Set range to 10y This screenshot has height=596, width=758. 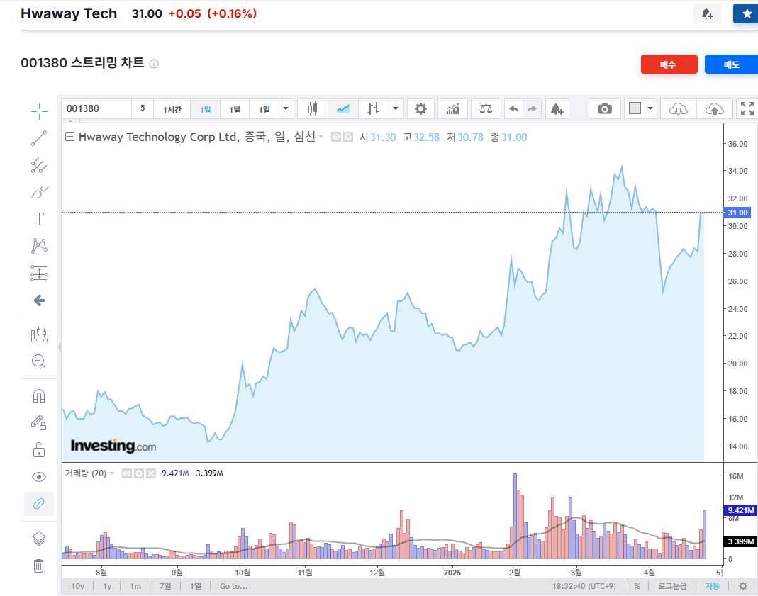coord(78,586)
